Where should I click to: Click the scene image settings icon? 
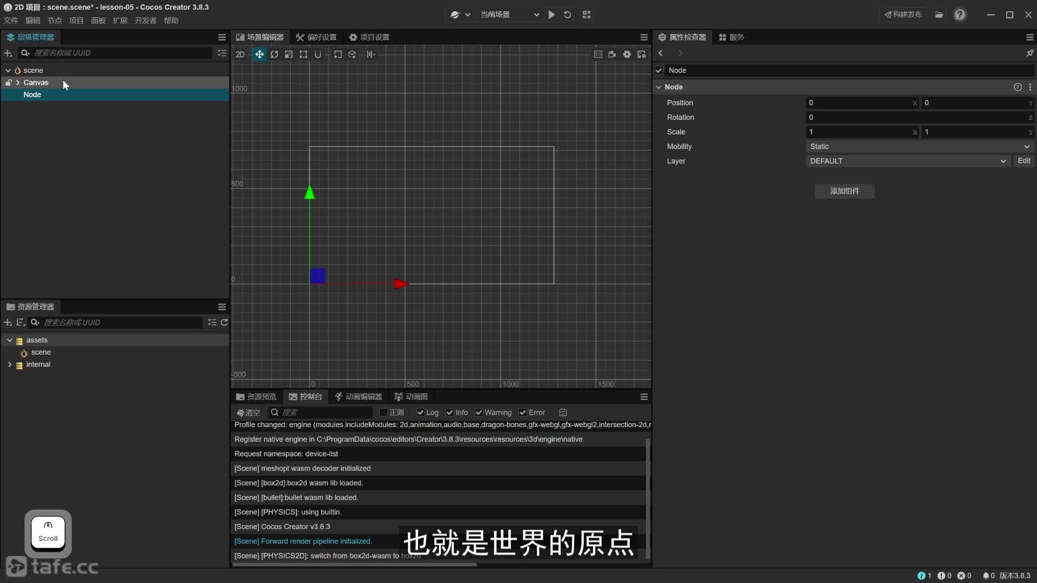coord(642,54)
